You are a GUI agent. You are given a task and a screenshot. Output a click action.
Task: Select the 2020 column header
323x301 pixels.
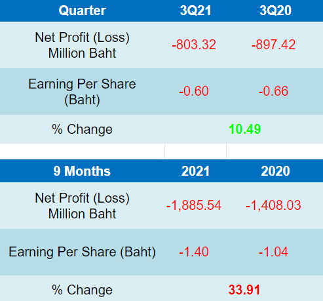(x=275, y=171)
